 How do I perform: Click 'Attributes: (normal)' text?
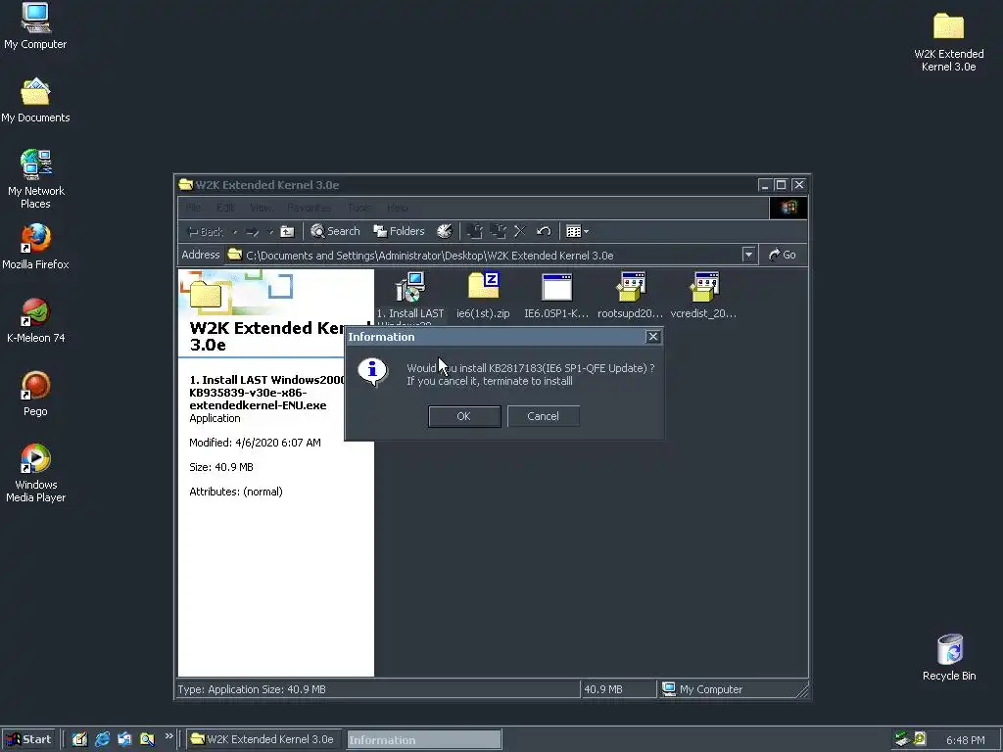click(x=236, y=492)
